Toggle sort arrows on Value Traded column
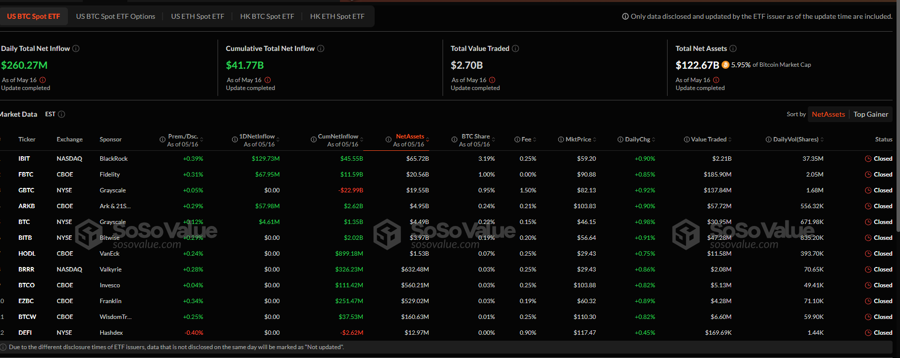 (x=730, y=139)
